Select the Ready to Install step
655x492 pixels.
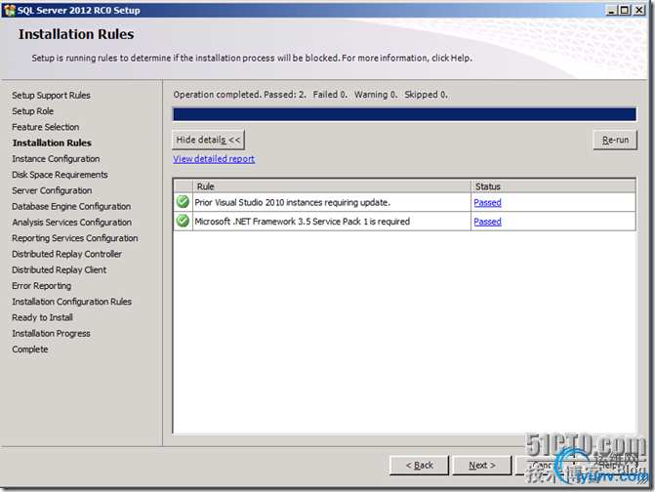pos(42,317)
